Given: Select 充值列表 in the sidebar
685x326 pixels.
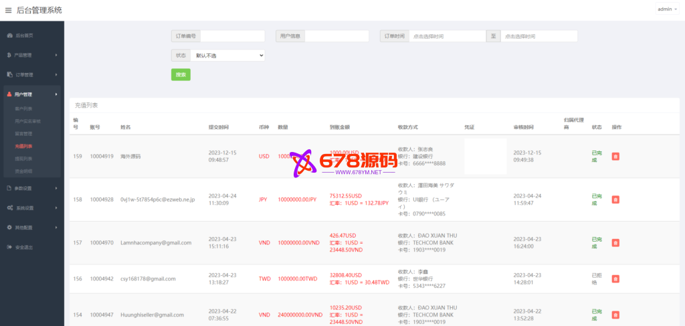Looking at the screenshot, I should pos(23,147).
